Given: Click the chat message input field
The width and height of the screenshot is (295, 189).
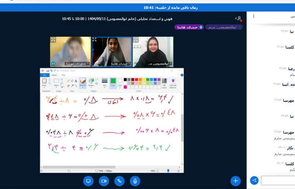Looking at the screenshot, I should [x=278, y=180].
